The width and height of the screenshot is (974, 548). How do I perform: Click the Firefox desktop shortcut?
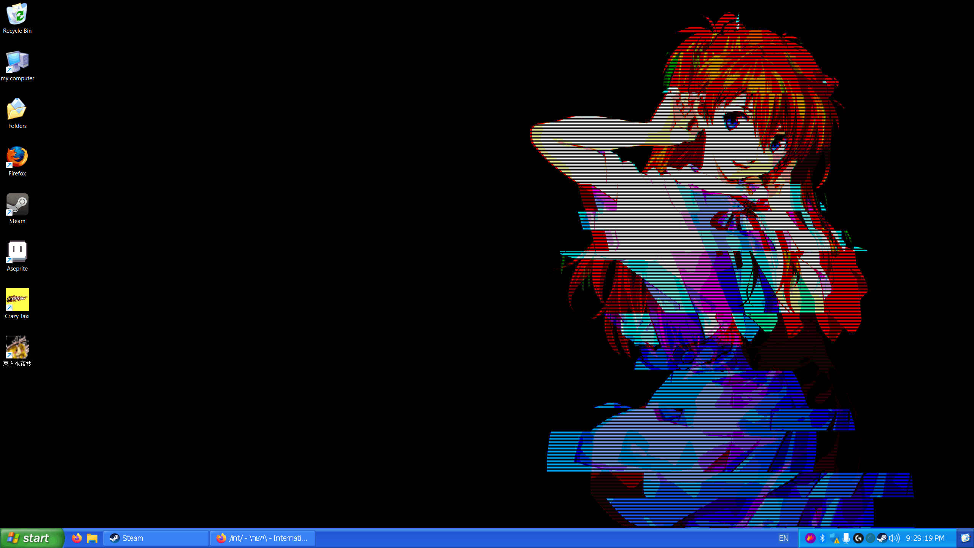pyautogui.click(x=17, y=161)
